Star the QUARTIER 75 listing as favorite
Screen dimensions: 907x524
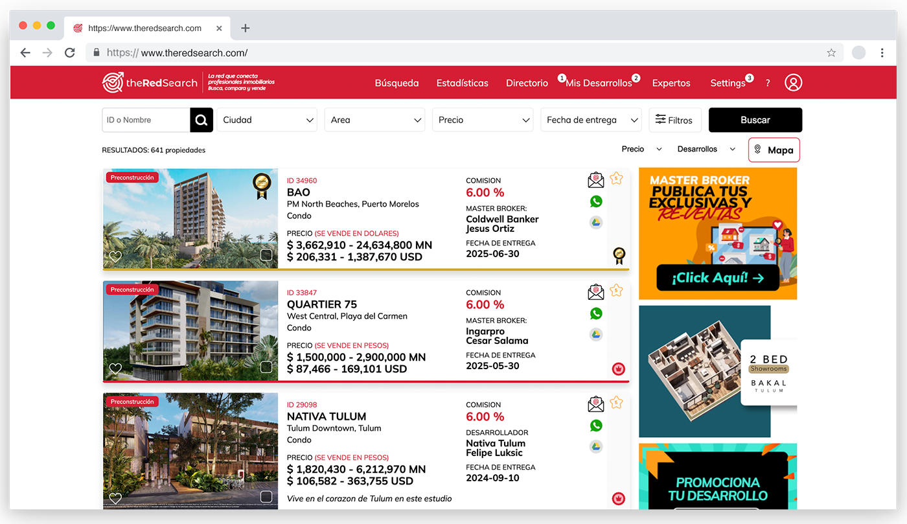pyautogui.click(x=616, y=290)
